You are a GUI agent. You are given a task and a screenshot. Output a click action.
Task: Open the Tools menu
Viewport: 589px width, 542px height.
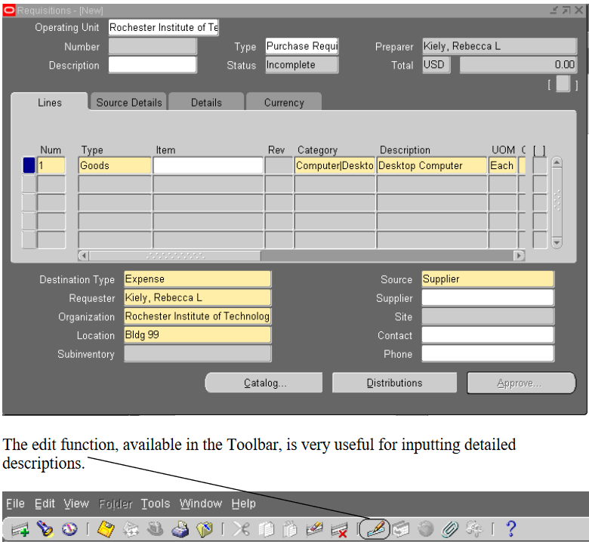(156, 504)
